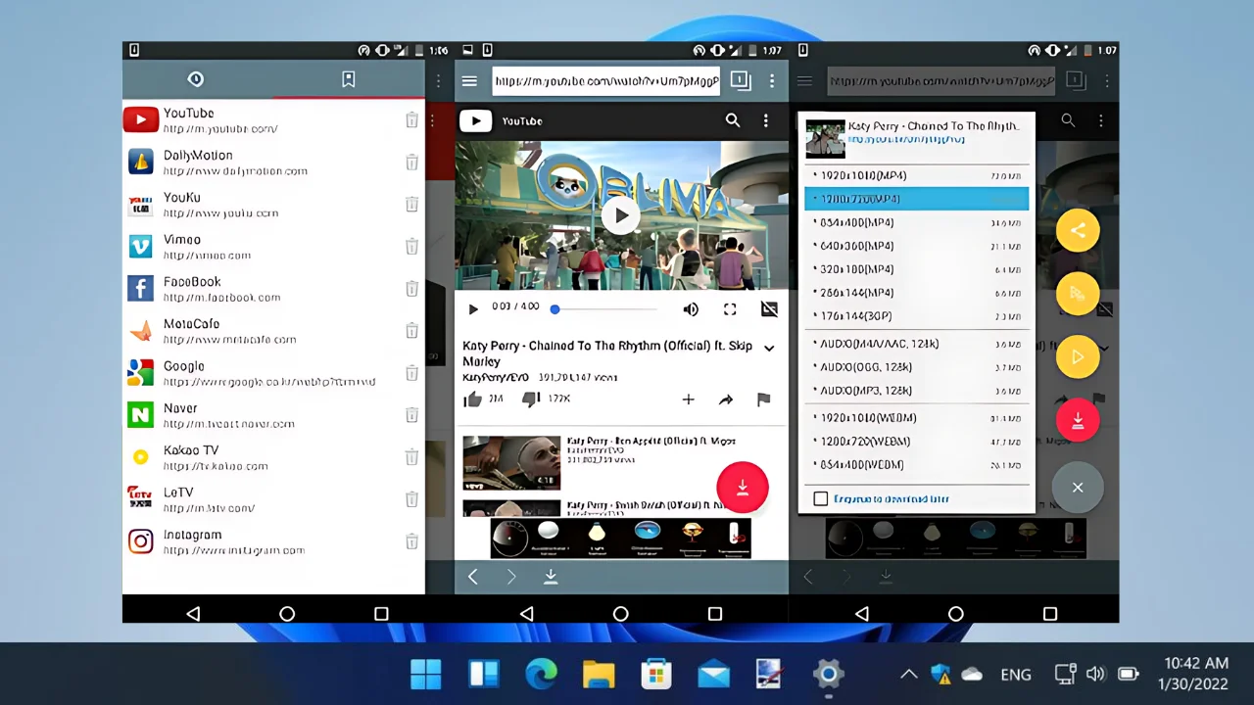Open the YouTube bookmark entry
This screenshot has height=705, width=1254.
tap(273, 120)
